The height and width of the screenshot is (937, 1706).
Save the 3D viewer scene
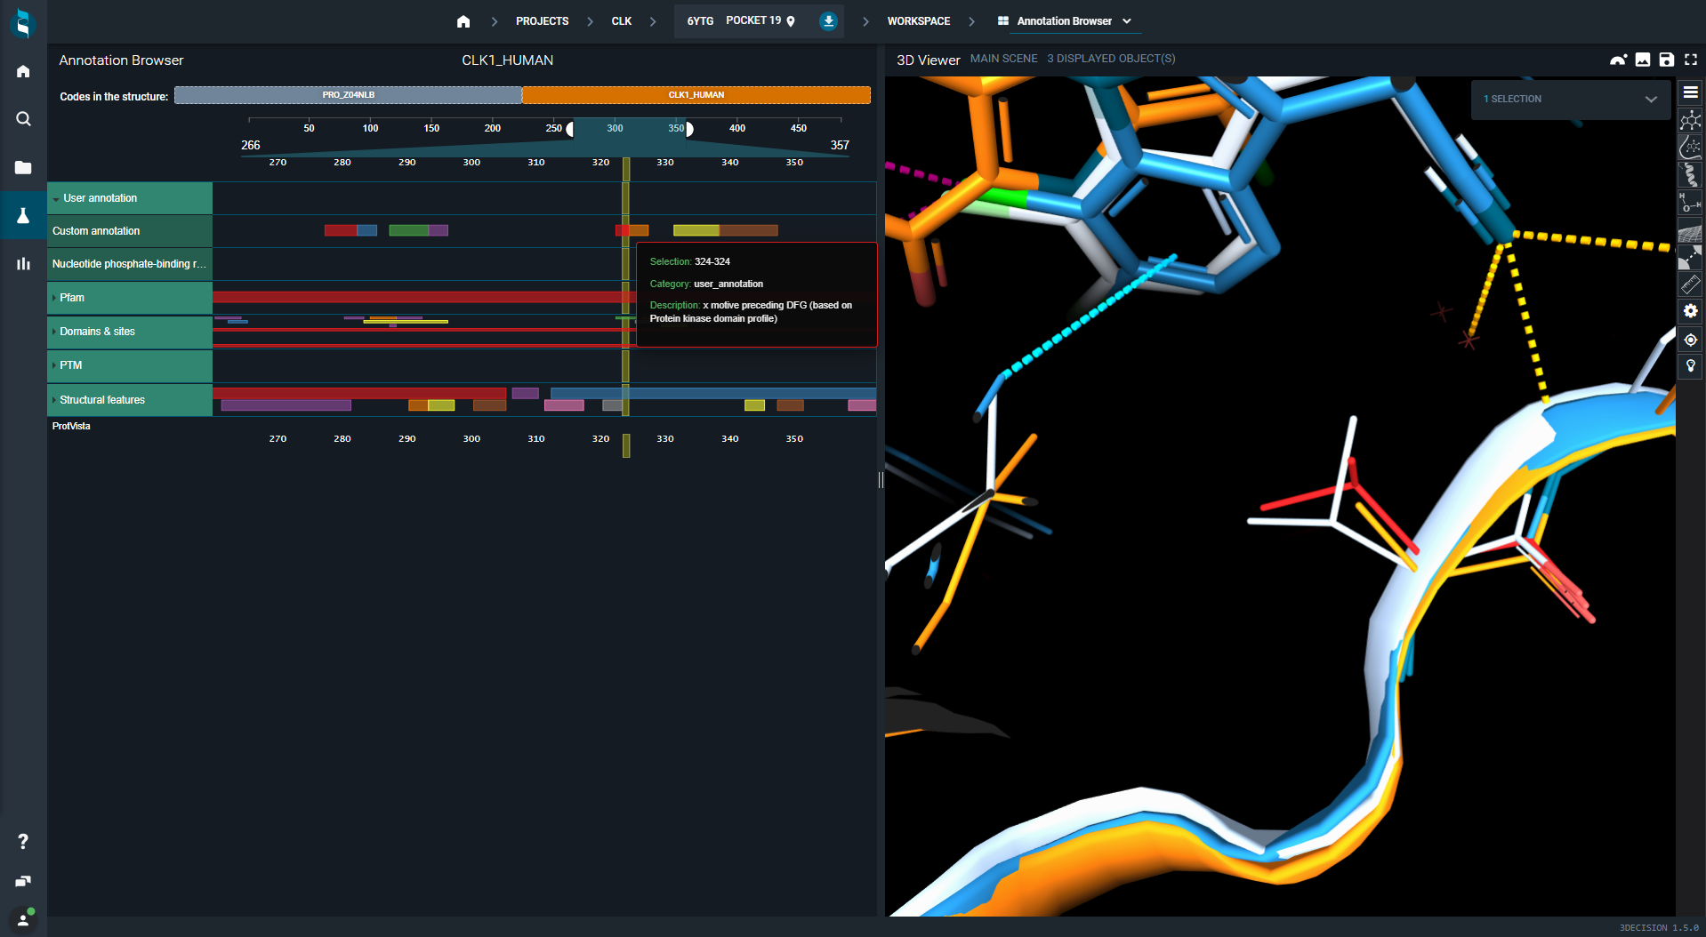point(1667,60)
